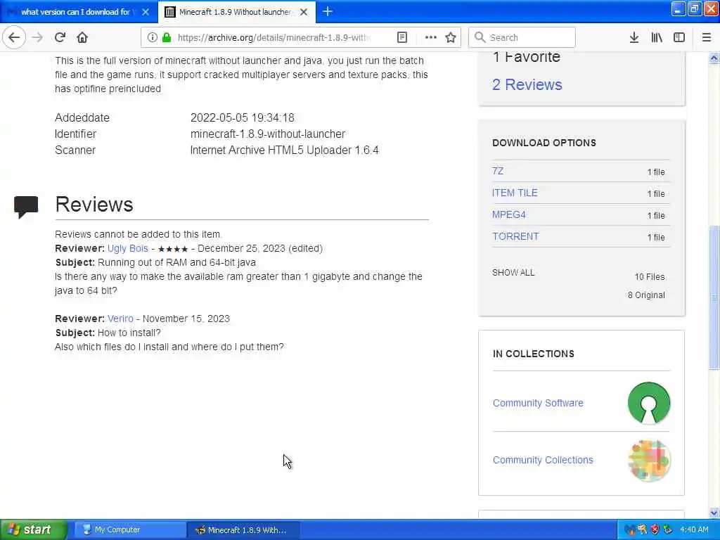Select the MPEG4 download option
This screenshot has width=720, height=540.
(x=509, y=214)
